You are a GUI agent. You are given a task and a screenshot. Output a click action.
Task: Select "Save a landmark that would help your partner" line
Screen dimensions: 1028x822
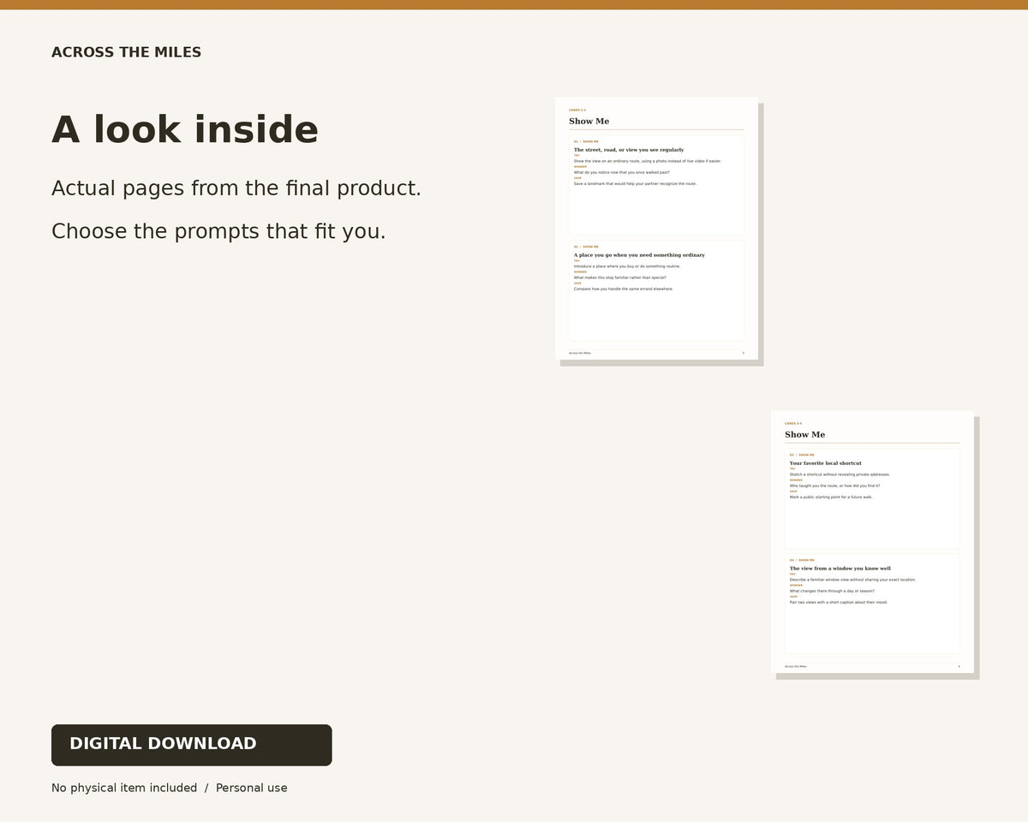635,183
